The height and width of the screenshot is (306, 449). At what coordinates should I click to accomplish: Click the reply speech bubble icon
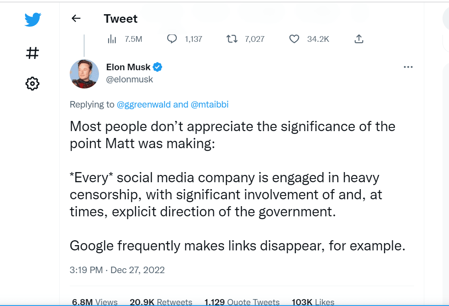click(172, 39)
